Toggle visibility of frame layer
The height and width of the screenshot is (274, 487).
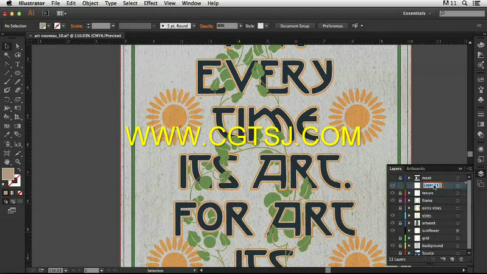[x=393, y=200]
